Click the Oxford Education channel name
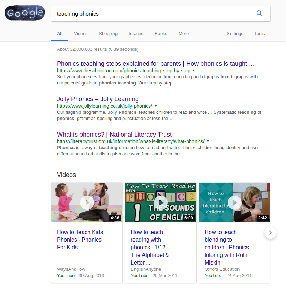Screen dimensions: 286x292 [222, 269]
